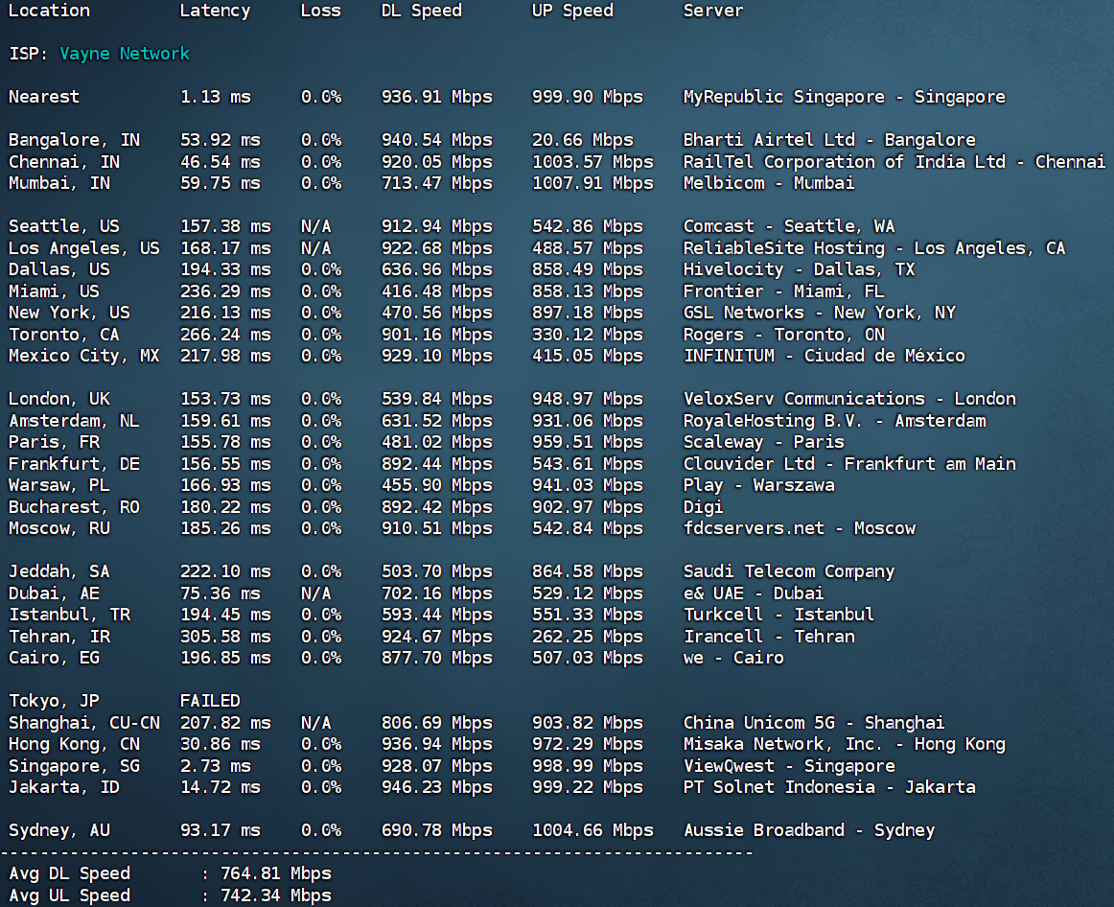Click Chennai download speed "920.05 Mbps"

[437, 162]
